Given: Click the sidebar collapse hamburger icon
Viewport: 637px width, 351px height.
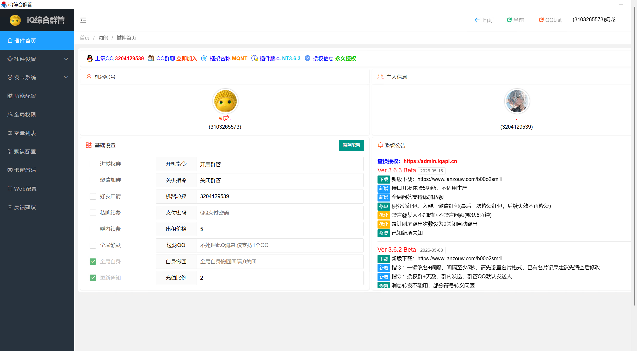Looking at the screenshot, I should pyautogui.click(x=83, y=20).
